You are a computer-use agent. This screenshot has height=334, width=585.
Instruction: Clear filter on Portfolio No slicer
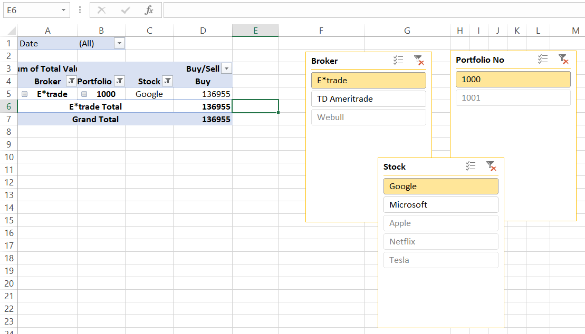tap(563, 60)
